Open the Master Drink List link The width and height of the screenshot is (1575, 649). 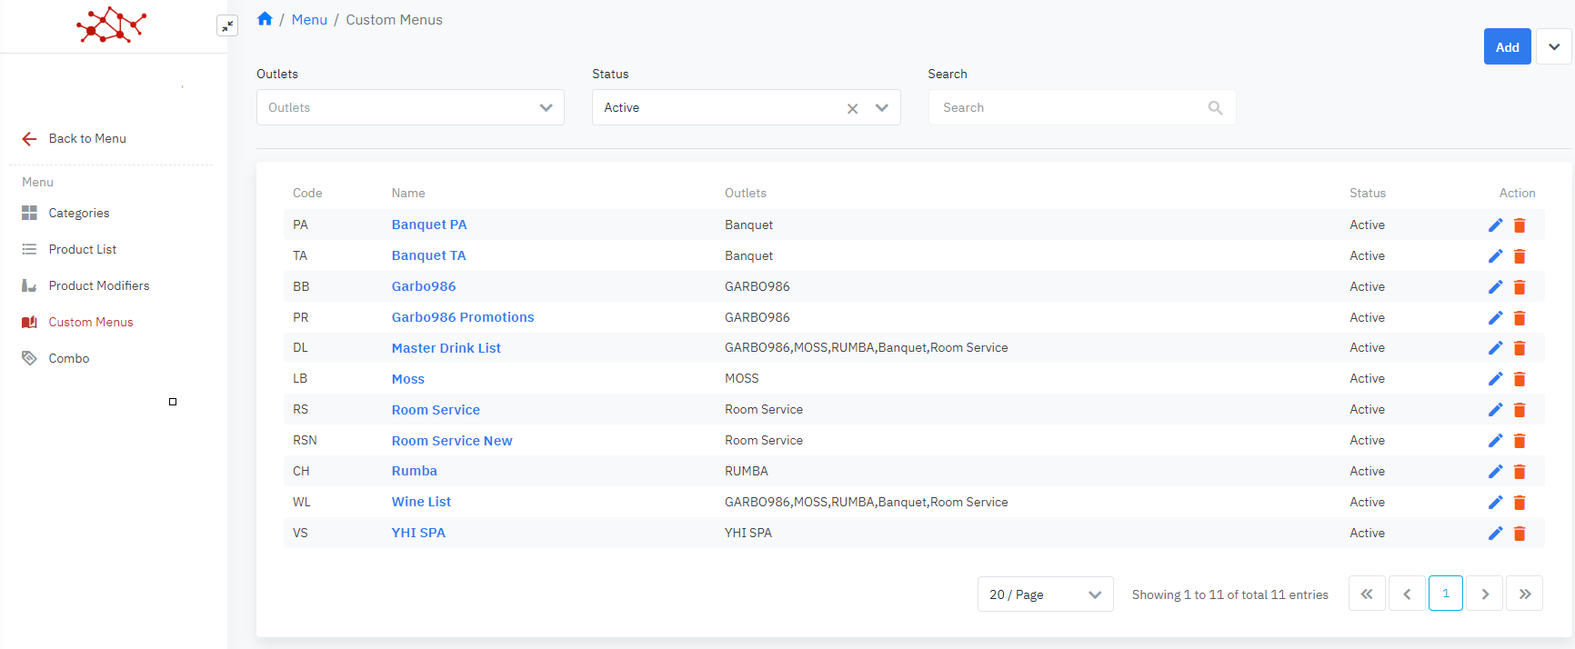[446, 348]
